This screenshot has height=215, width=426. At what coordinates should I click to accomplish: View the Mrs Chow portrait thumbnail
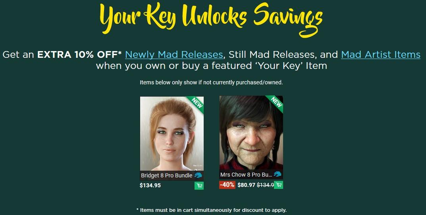click(251, 135)
